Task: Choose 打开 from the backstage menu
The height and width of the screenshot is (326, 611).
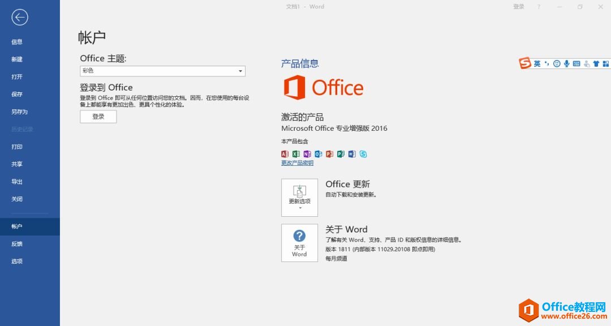Action: coord(17,77)
